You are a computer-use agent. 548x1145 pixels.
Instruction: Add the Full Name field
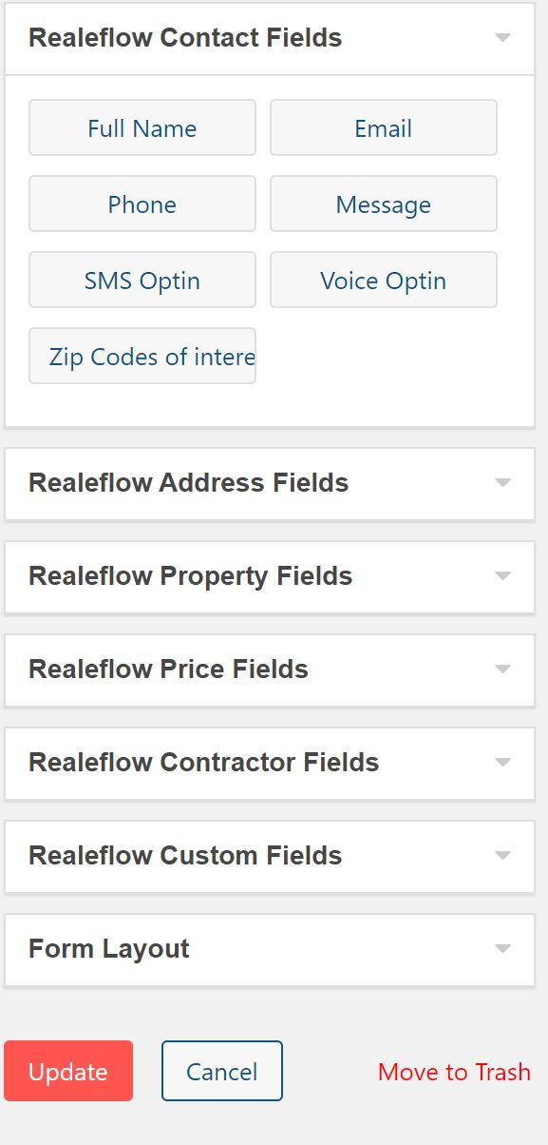(x=142, y=127)
